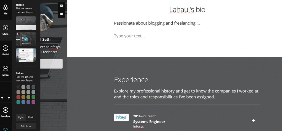This screenshot has width=282, height=131.
Task: Click the Edit fonts button
Action: pos(26,126)
